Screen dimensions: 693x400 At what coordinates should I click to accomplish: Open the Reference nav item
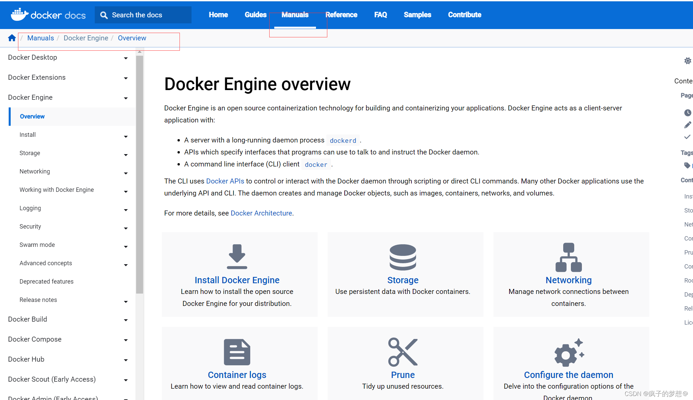pos(341,15)
